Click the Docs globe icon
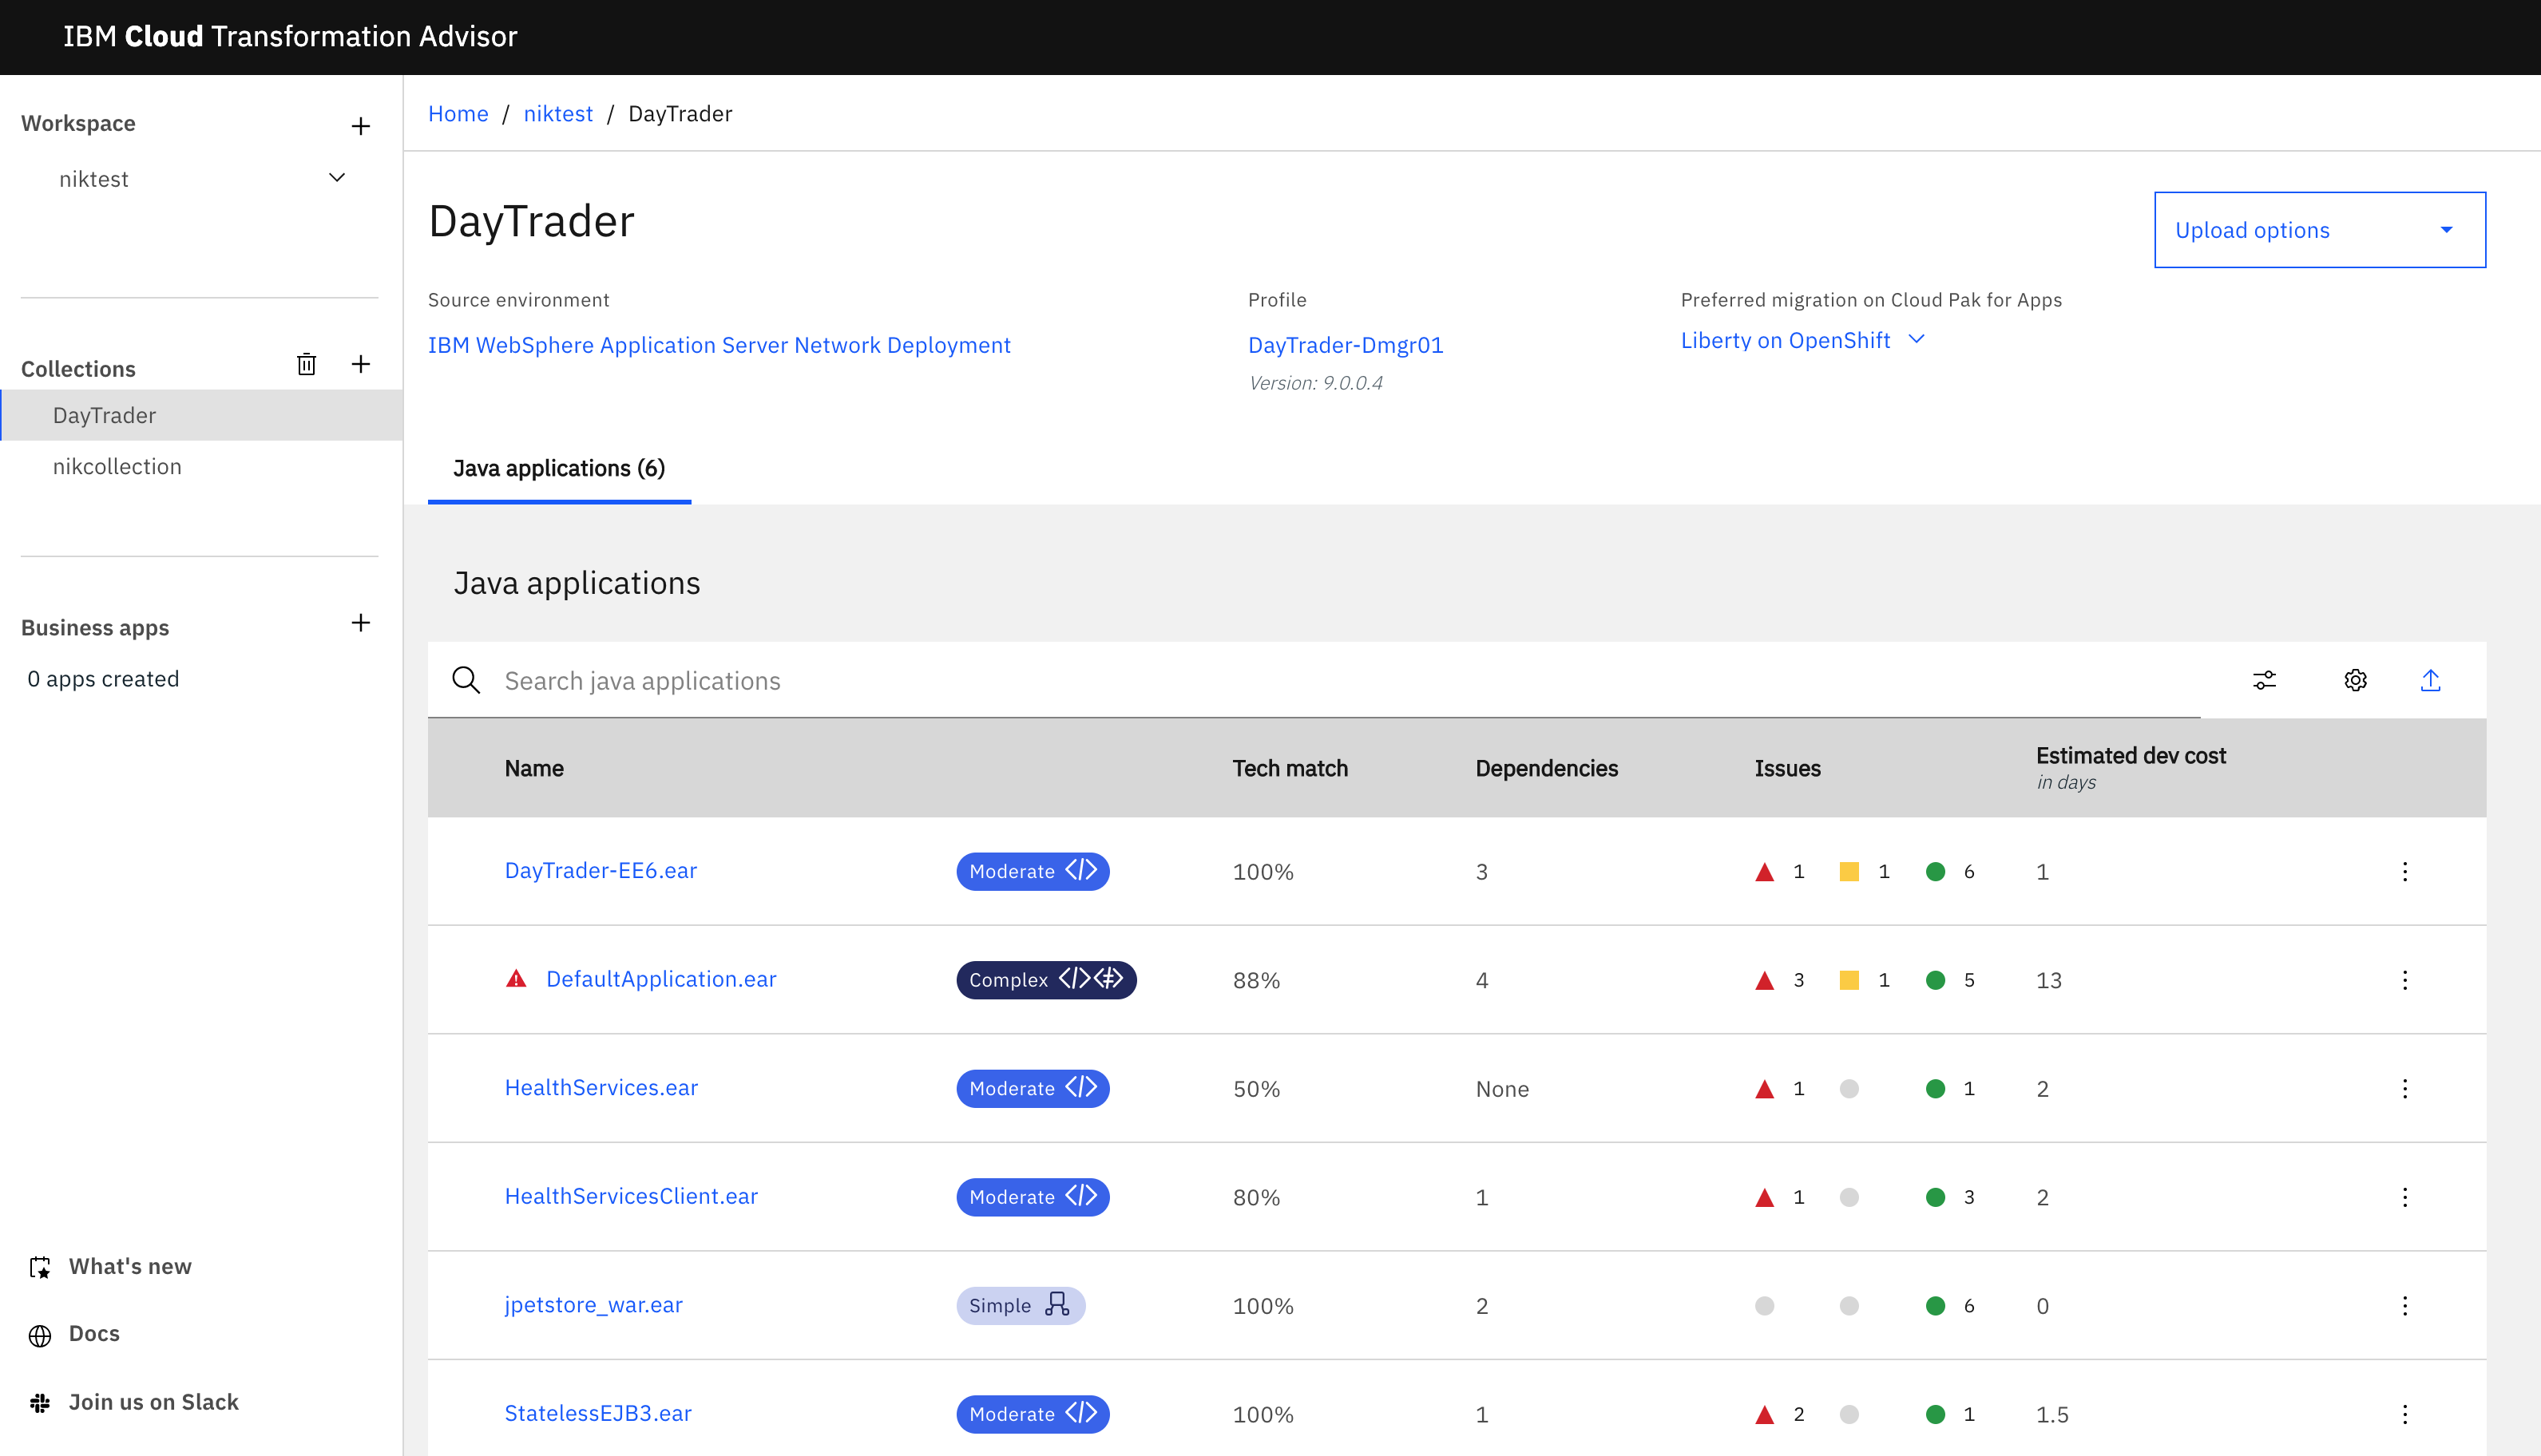Viewport: 2541px width, 1456px height. (40, 1336)
